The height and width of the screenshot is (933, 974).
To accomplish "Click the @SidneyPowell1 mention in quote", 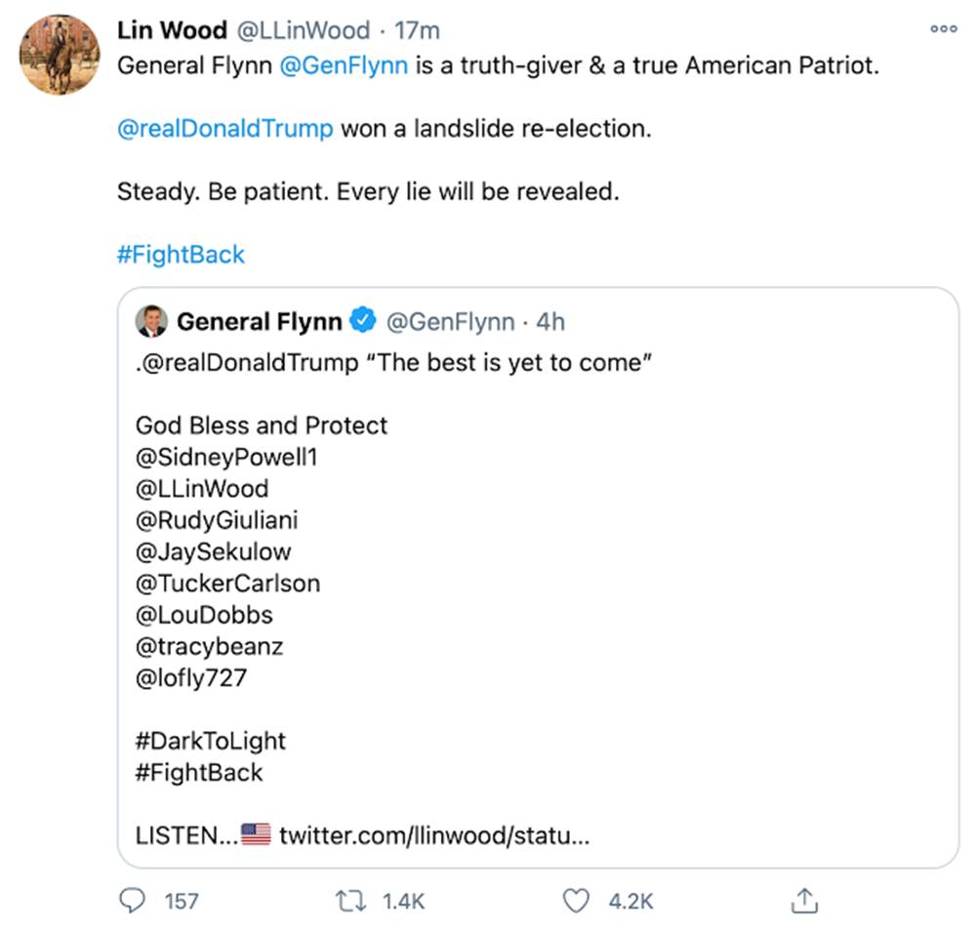I will click(x=226, y=457).
